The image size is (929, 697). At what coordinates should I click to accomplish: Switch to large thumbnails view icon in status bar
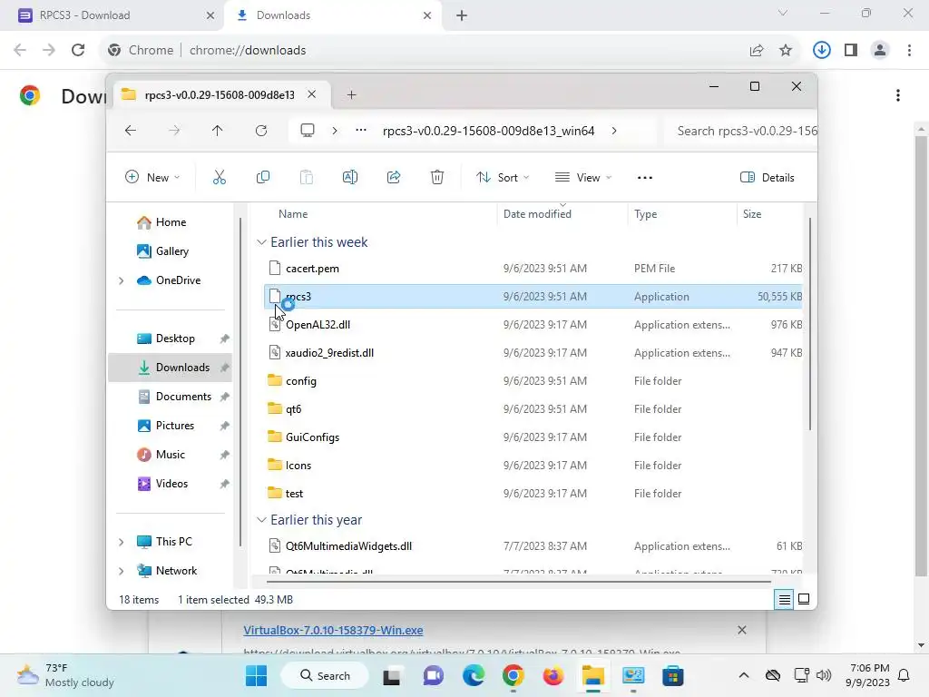coord(804,599)
